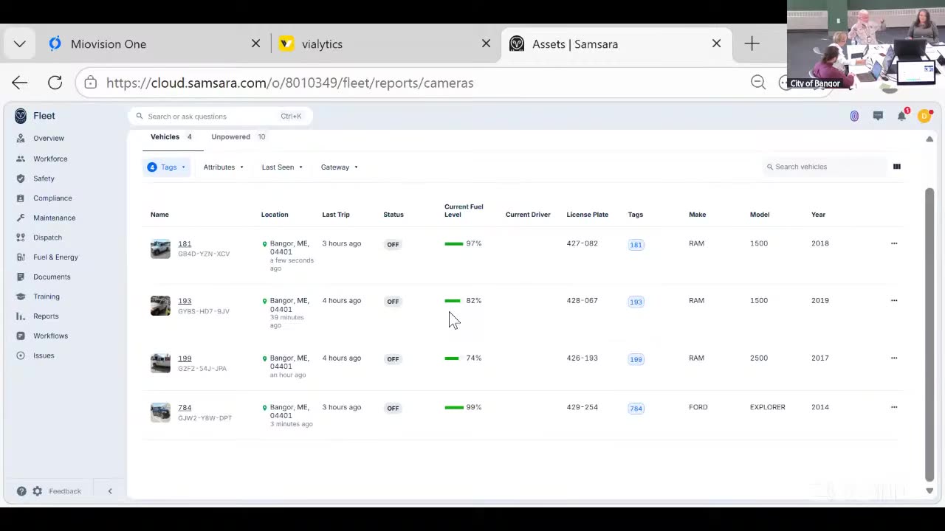945x531 pixels.
Task: Click the Search or ask questions field
Action: pyautogui.click(x=220, y=117)
